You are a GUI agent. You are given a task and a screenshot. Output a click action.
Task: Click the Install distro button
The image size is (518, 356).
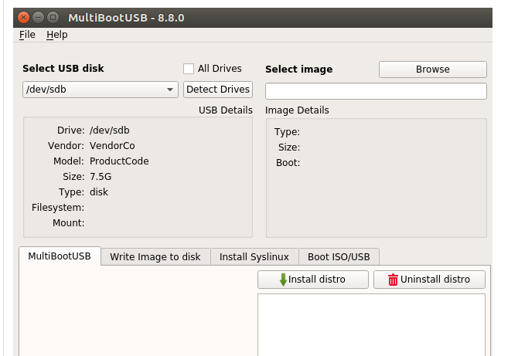point(312,280)
